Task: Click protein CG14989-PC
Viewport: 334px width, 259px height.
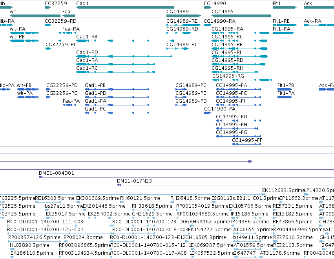Action: [x=181, y=89]
